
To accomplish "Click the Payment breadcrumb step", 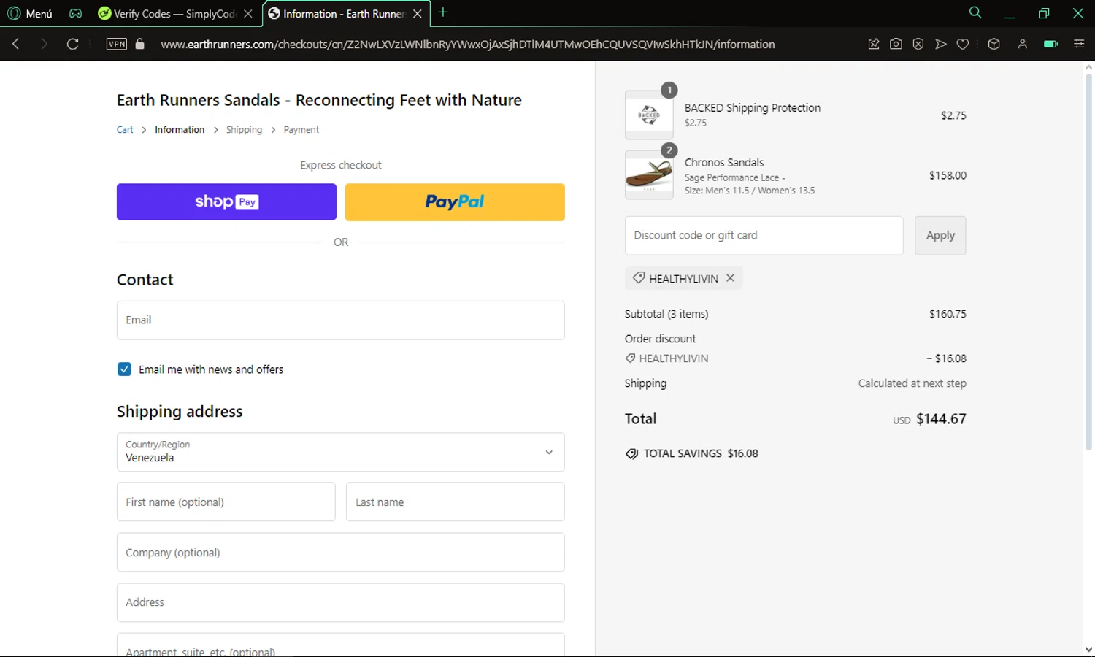I will pyautogui.click(x=301, y=130).
